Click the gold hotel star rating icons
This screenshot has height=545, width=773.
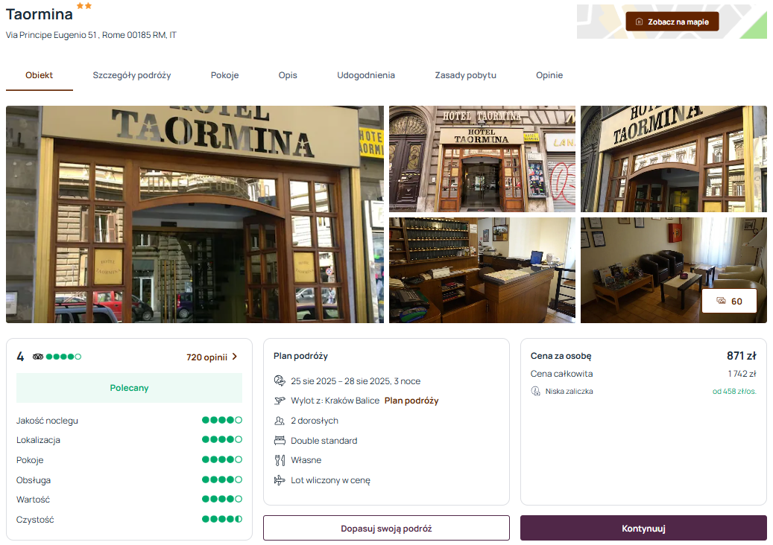point(84,6)
